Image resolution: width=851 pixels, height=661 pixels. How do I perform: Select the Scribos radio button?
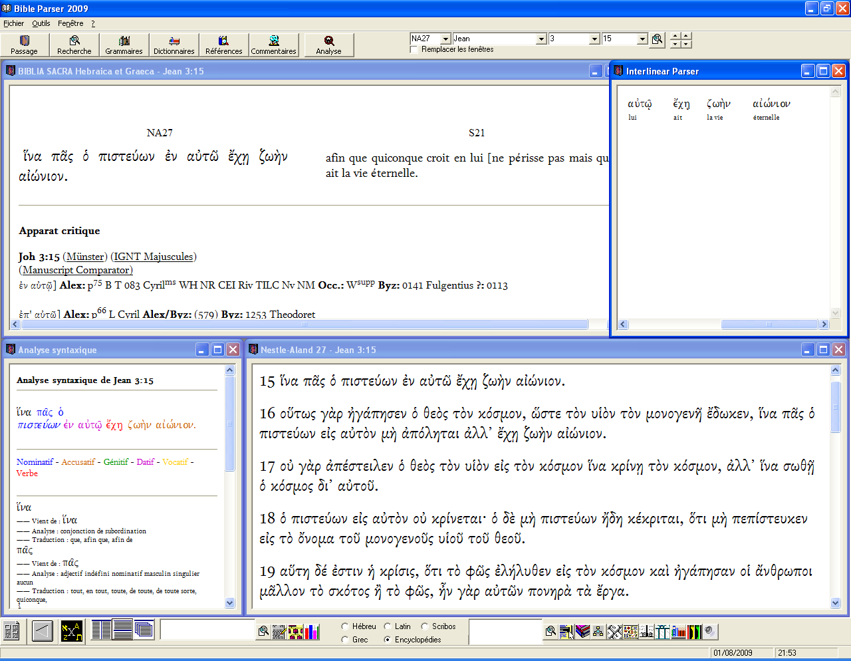click(424, 626)
